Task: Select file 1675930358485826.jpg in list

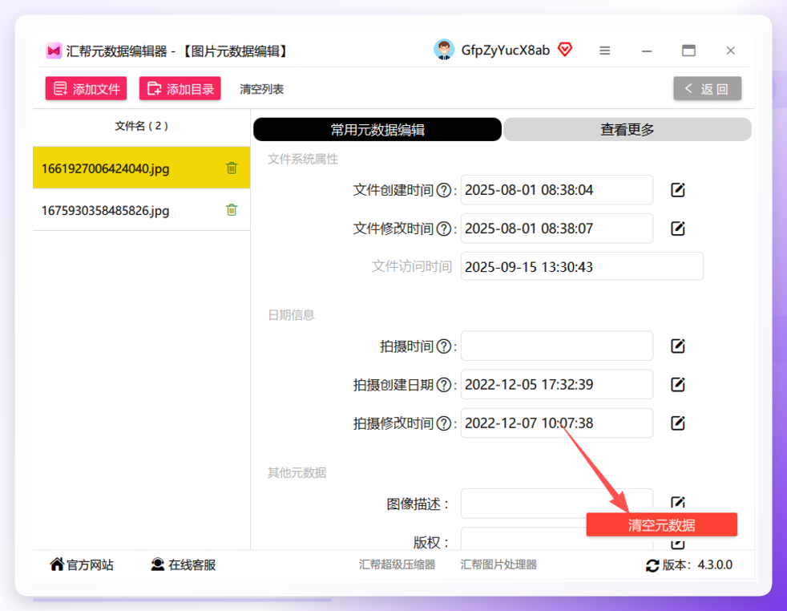Action: pyautogui.click(x=142, y=210)
